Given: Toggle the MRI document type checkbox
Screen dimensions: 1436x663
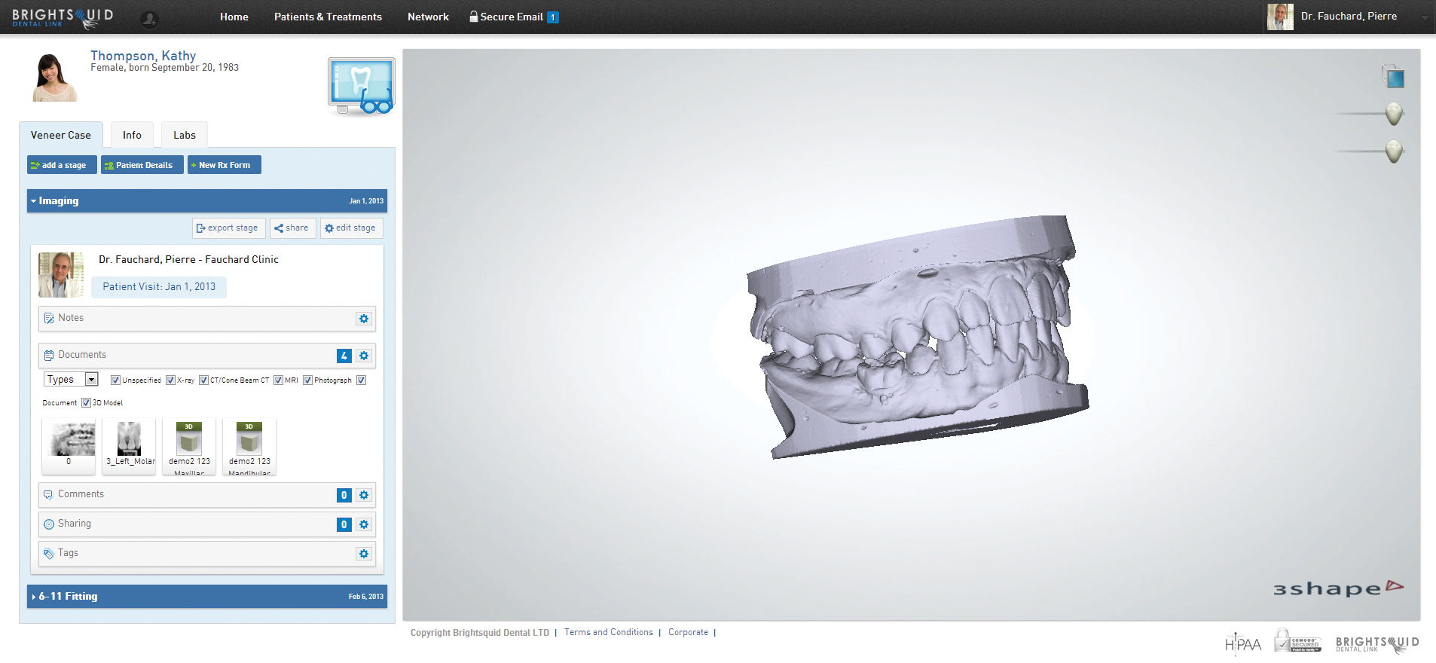Looking at the screenshot, I should 278,380.
